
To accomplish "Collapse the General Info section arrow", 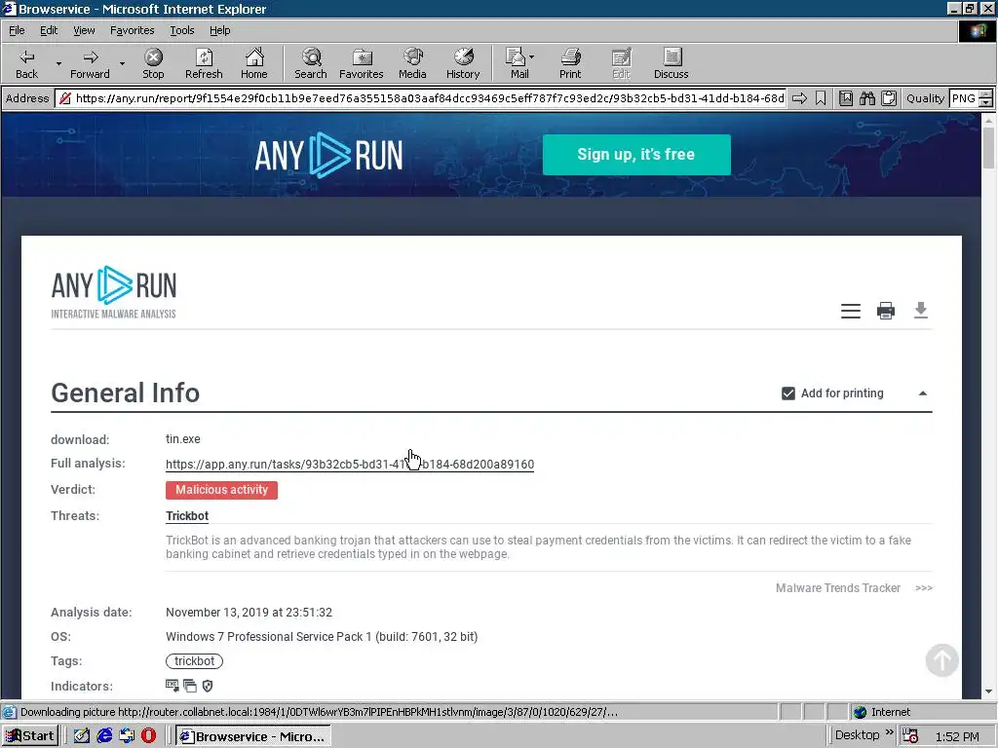I will [922, 393].
